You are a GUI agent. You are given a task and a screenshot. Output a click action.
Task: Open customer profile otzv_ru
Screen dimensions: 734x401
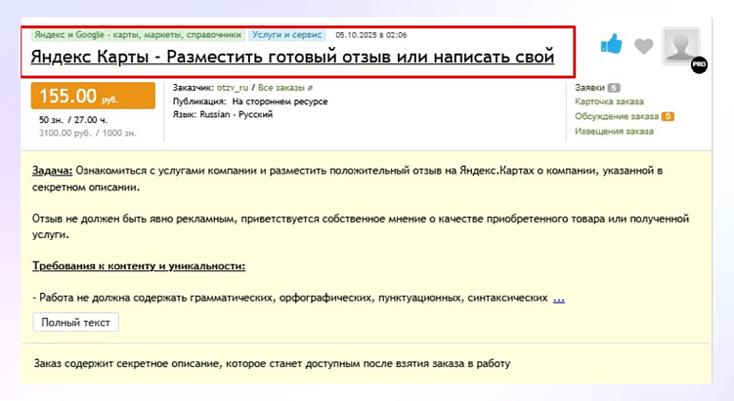coord(233,88)
